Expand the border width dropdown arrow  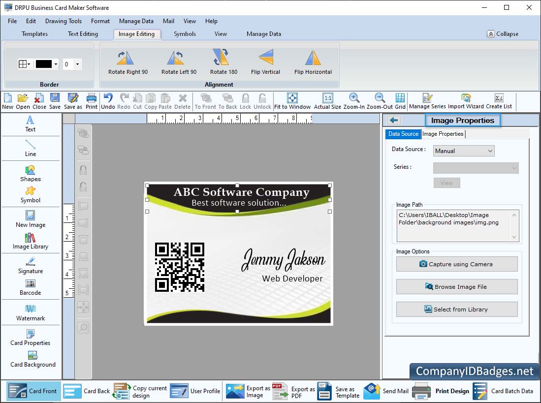click(x=78, y=64)
